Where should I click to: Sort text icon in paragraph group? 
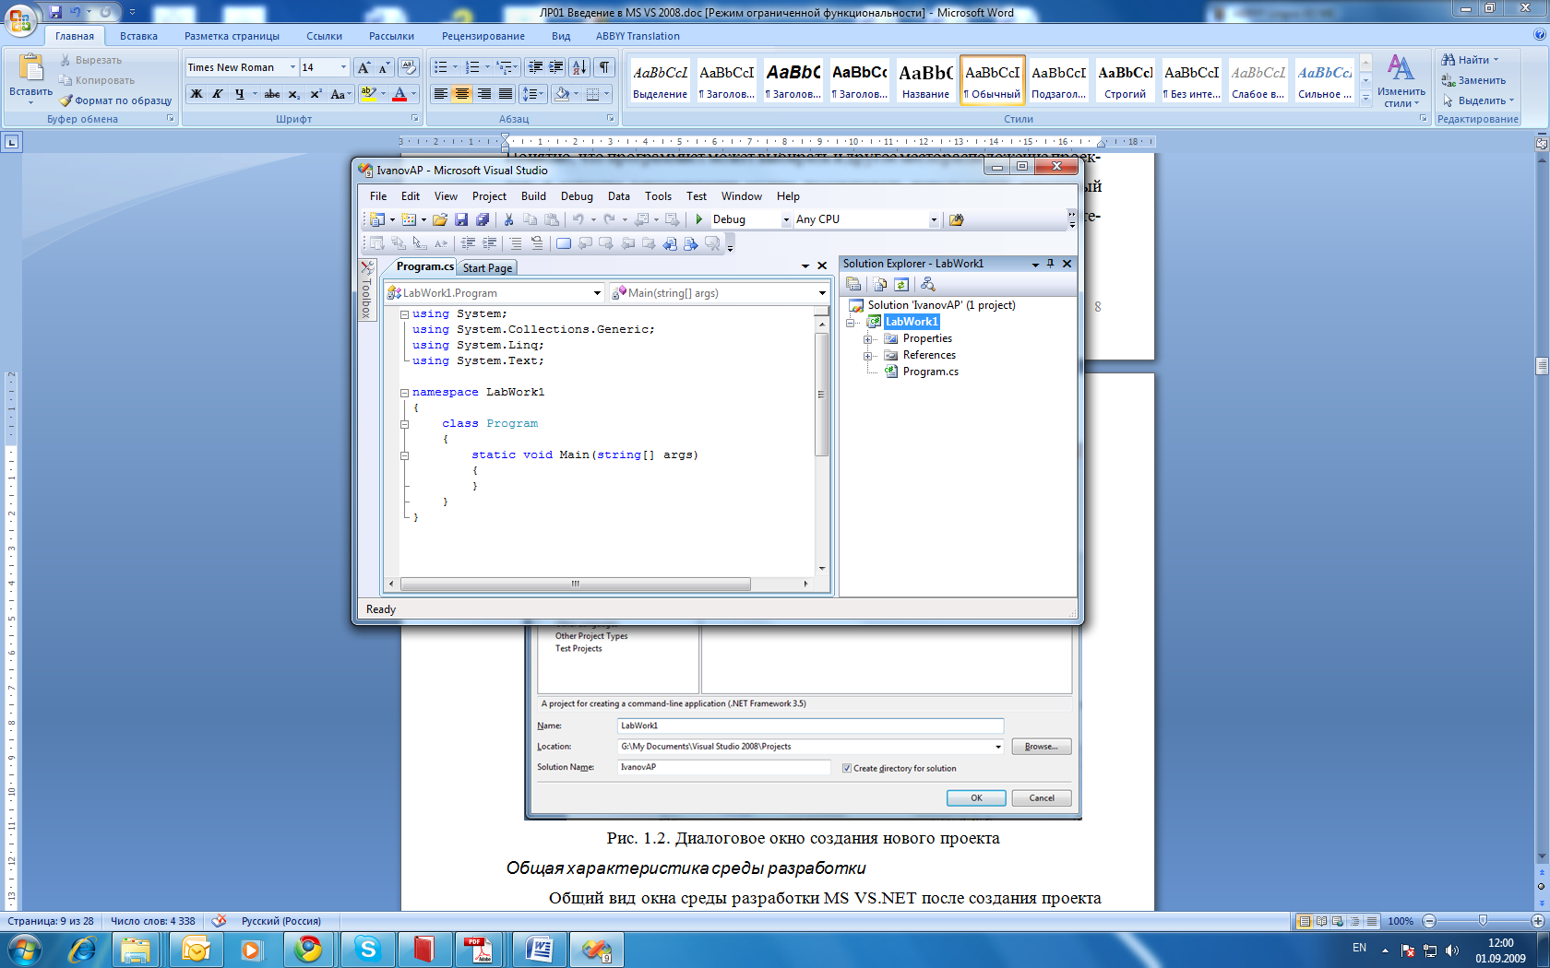[579, 67]
